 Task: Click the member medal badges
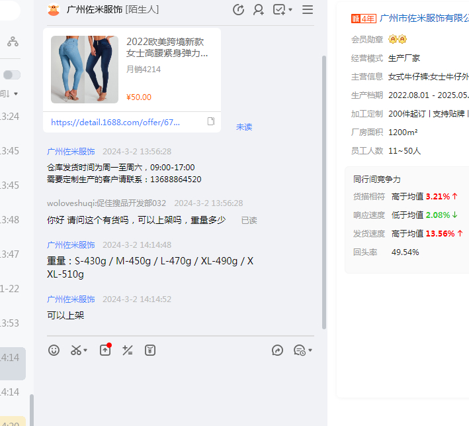coord(398,39)
